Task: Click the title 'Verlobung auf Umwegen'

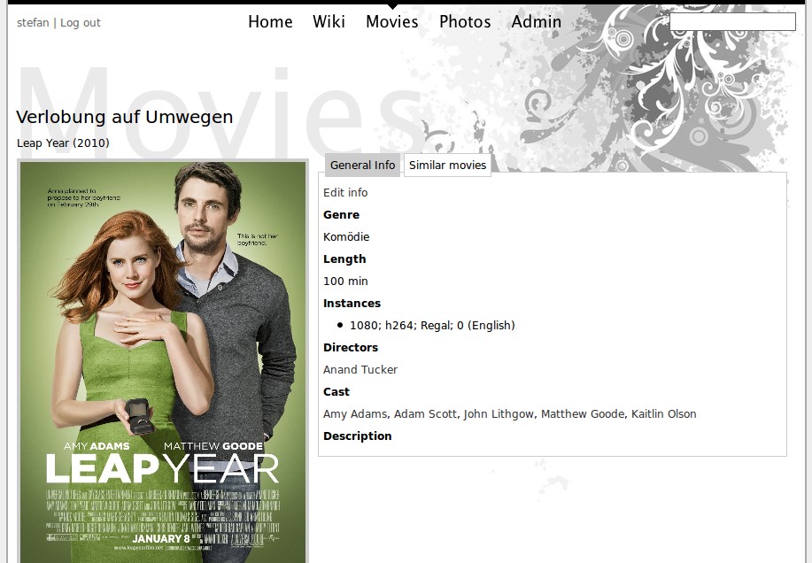Action: point(124,117)
